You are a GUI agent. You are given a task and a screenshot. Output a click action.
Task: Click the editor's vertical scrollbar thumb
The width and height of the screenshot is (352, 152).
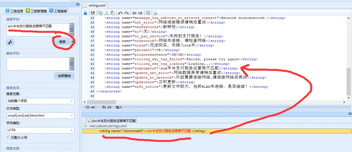pos(349,81)
